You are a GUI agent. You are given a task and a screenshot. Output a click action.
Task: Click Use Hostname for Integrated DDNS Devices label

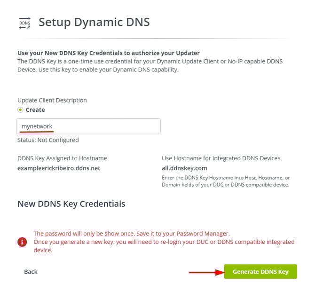pos(221,158)
